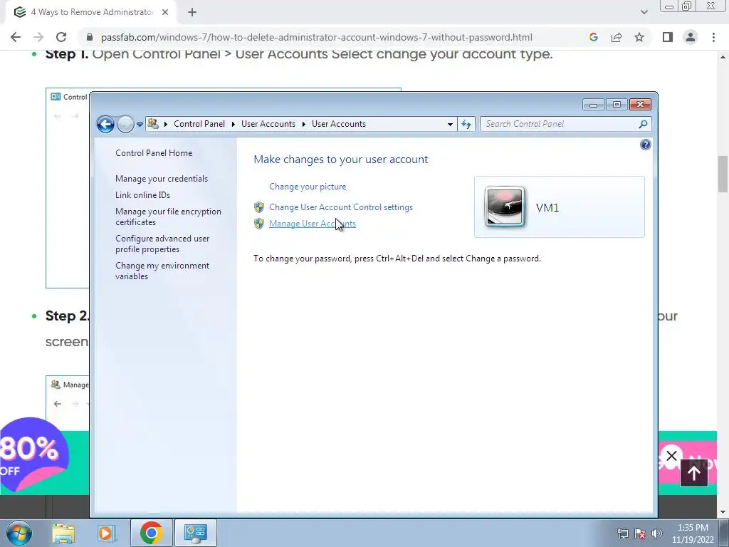Click the Action Center flag tray icon
This screenshot has width=729, height=547.
[640, 533]
